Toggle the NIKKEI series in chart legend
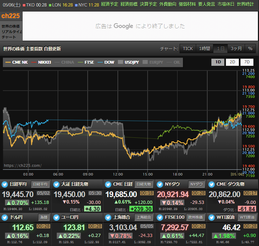Image resolution: width=259 pixels, height=246 pixels. 41,62
